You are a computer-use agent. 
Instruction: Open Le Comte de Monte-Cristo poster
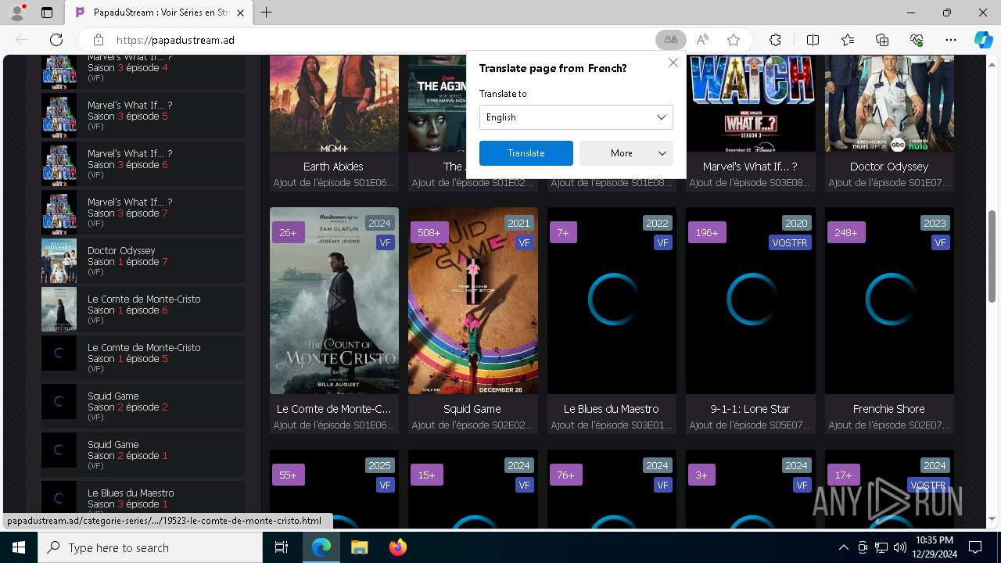334,300
